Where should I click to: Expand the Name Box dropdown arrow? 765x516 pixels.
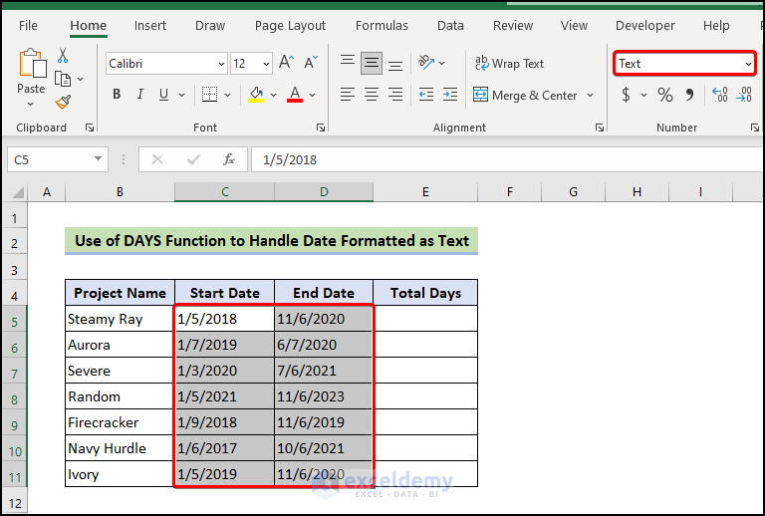[98, 159]
